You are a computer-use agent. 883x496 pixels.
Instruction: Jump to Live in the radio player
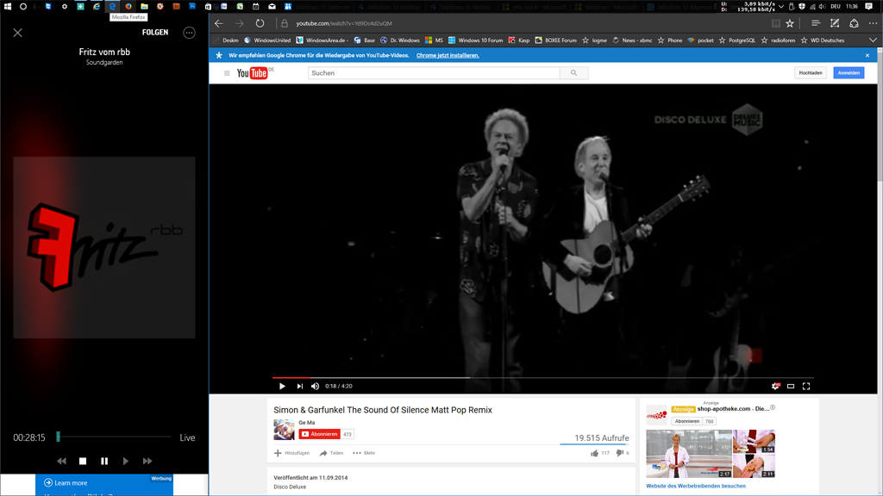pyautogui.click(x=187, y=437)
